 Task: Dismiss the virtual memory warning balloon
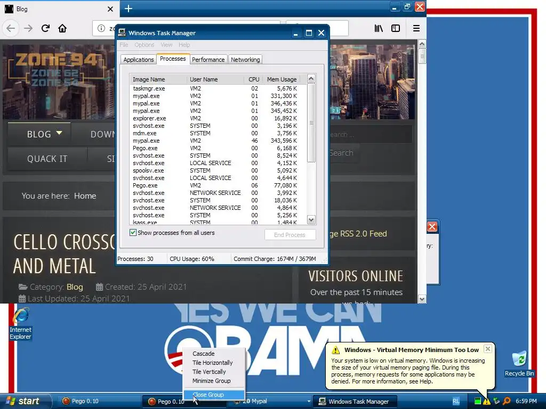(488, 349)
